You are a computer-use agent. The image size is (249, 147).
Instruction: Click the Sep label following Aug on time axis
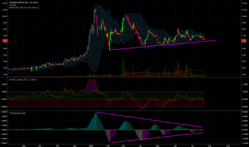pyautogui.click(x=228, y=146)
